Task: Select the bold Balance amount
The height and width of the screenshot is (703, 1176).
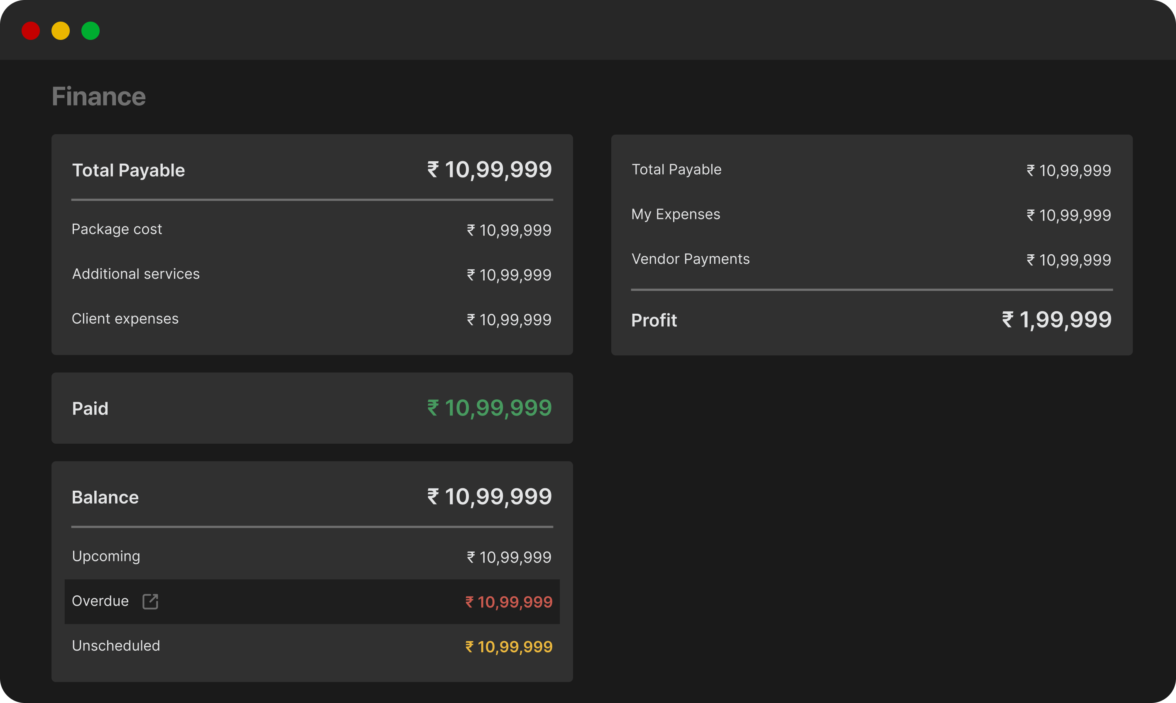Action: 490,497
